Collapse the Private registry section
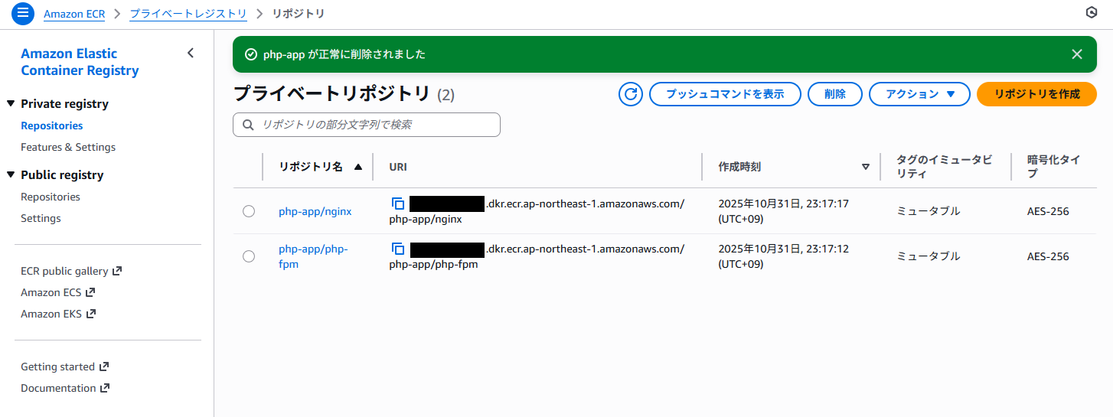This screenshot has width=1113, height=417. 11,104
